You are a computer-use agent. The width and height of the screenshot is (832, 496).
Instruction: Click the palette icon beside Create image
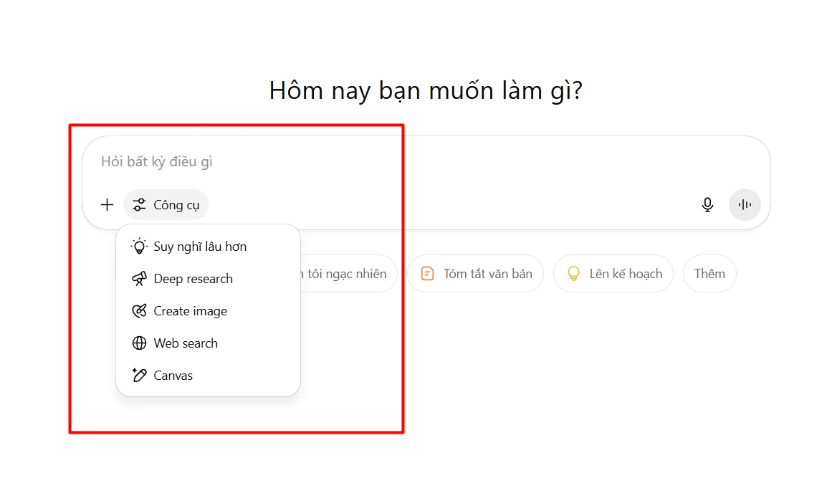click(139, 311)
